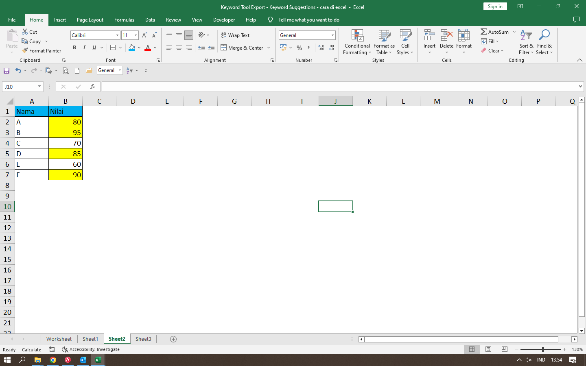The image size is (586, 366).
Task: Apply Percent Style format
Action: (300, 48)
